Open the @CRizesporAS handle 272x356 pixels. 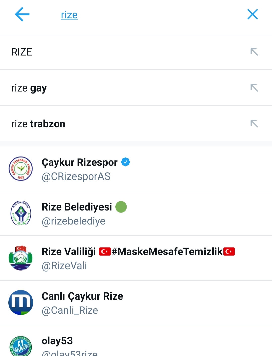click(x=76, y=176)
